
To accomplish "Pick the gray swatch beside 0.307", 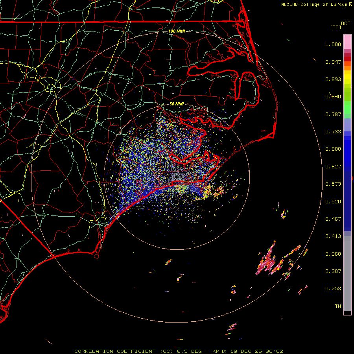I will point(347,273).
